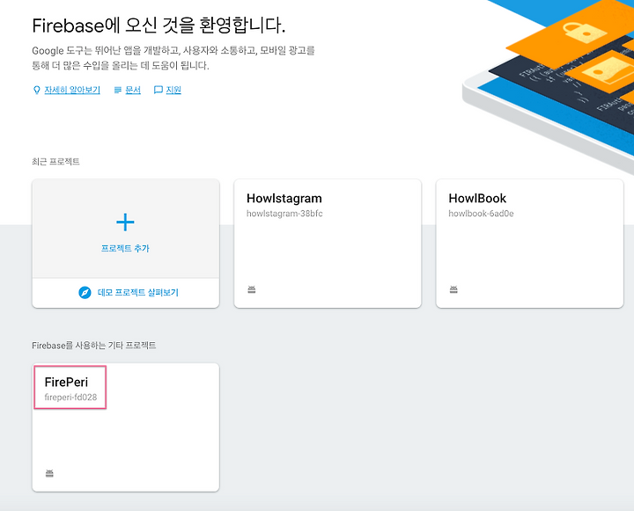Click the fireperi-fd028 project ID
This screenshot has height=511, width=634.
pos(70,398)
